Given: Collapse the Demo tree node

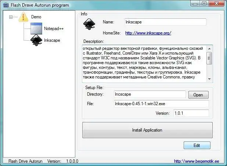Looking at the screenshot, I should coord(11,17).
